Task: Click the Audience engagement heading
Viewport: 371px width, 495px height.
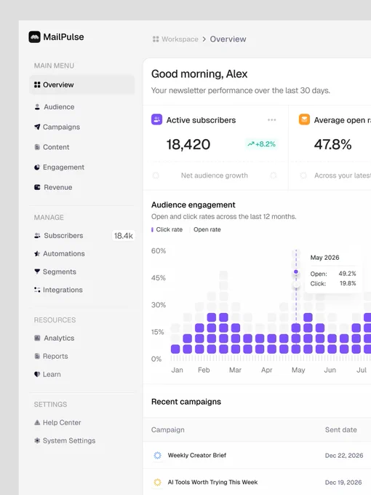Action: pos(194,205)
